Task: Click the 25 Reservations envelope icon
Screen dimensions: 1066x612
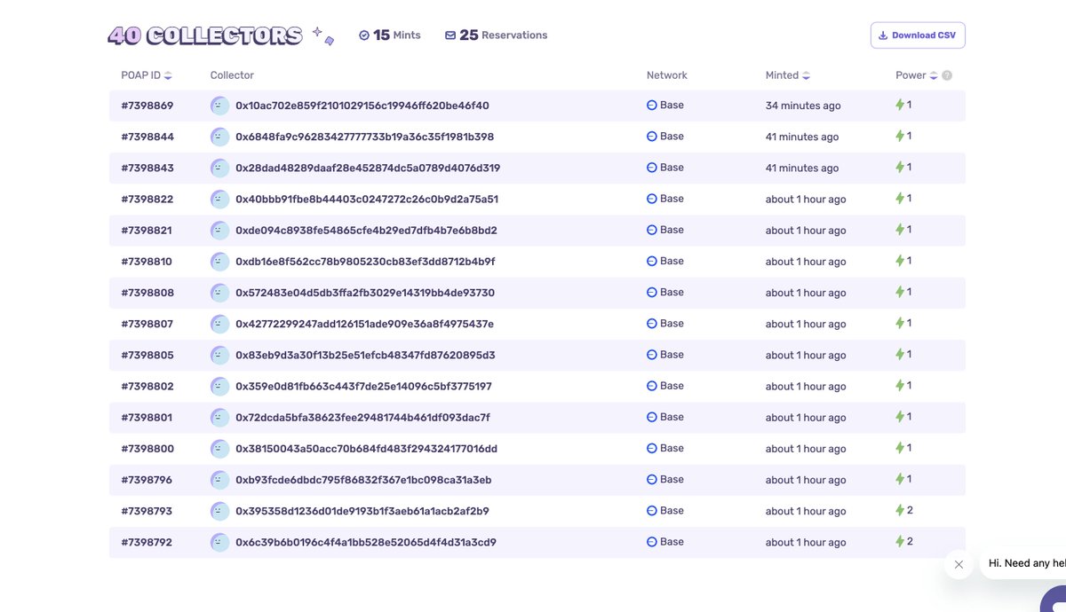Action: coord(450,35)
